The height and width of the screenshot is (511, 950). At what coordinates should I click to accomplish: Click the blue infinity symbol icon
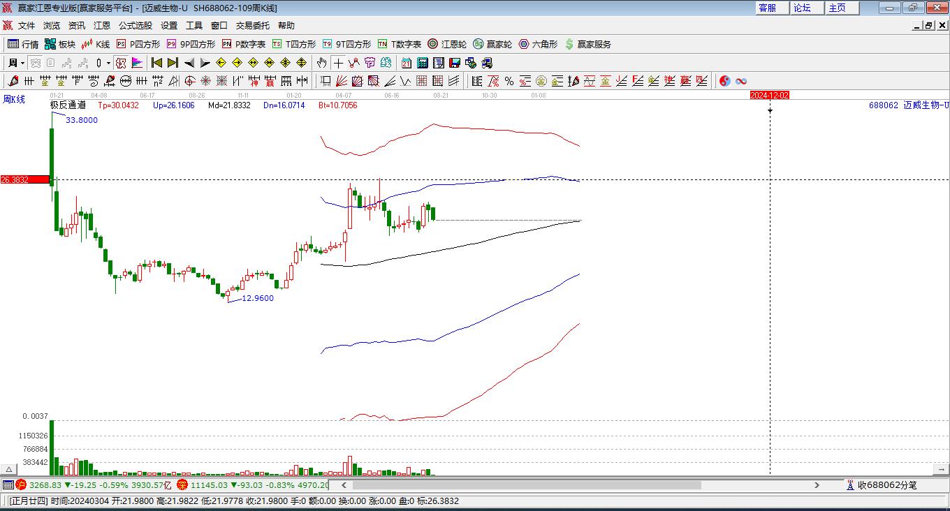tap(741, 81)
